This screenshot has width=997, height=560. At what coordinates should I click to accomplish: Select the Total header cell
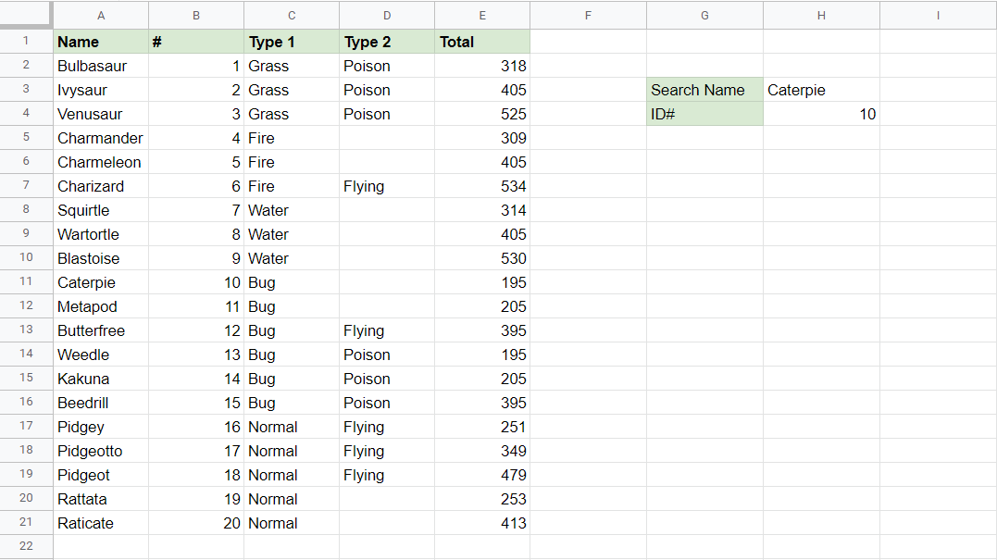[481, 42]
